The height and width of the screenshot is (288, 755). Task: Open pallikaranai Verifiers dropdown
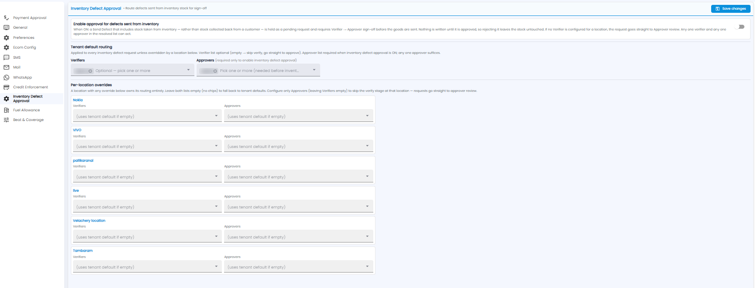click(x=147, y=176)
